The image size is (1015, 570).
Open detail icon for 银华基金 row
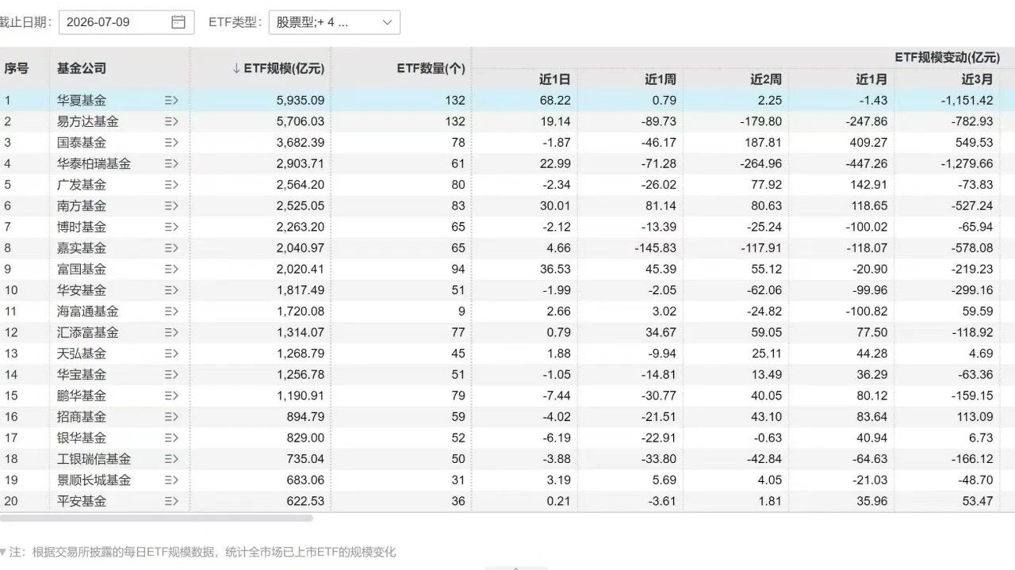[x=171, y=438]
